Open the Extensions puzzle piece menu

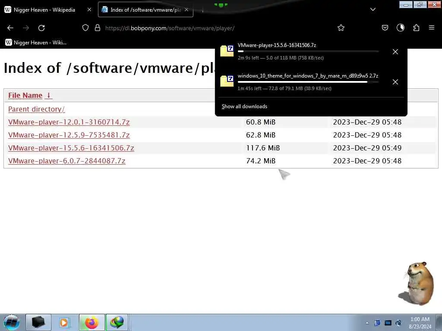pyautogui.click(x=416, y=28)
